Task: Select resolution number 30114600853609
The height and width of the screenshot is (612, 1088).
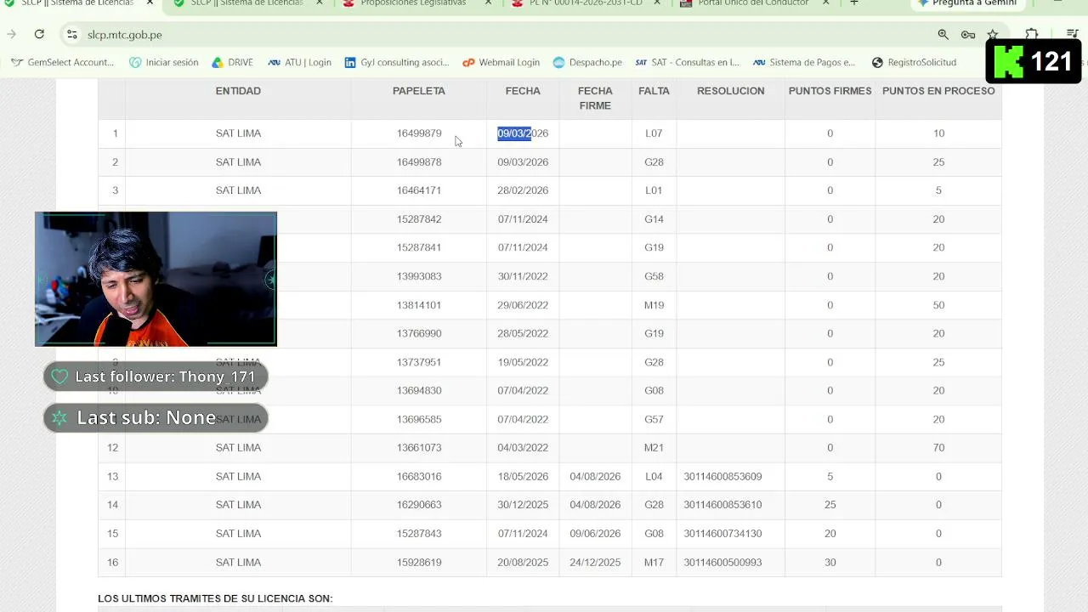Action: 722,477
